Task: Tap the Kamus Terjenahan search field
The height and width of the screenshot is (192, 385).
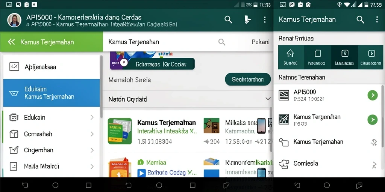Action: [x=167, y=42]
